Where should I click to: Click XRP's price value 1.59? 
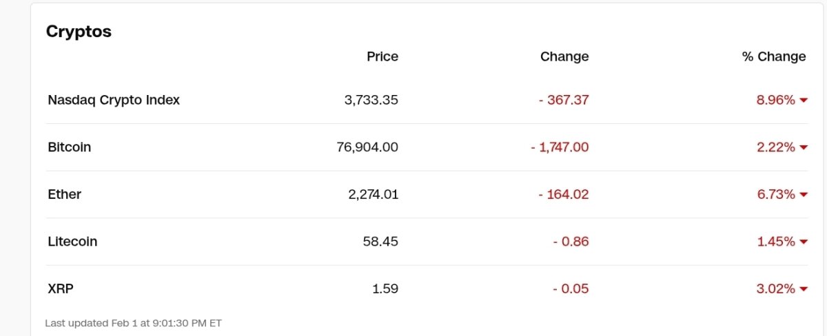[x=385, y=288]
